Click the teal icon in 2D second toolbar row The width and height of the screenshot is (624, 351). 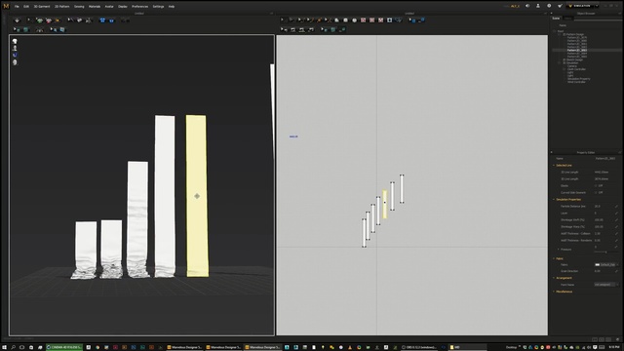tap(333, 29)
